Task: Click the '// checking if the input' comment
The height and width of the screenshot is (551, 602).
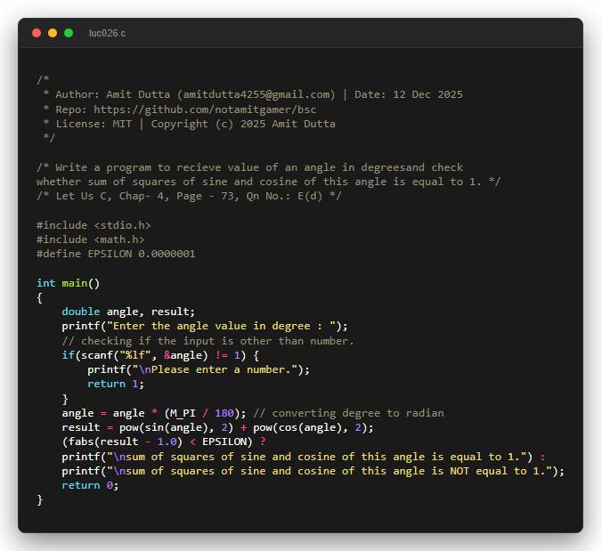Action: coord(207,341)
